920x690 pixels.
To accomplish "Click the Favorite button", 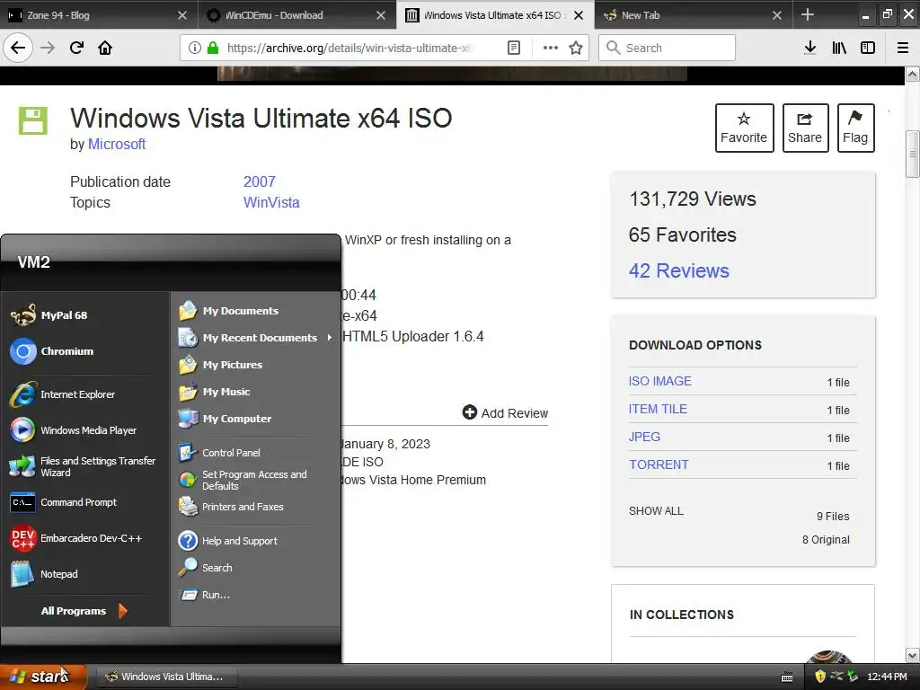I will pos(744,128).
